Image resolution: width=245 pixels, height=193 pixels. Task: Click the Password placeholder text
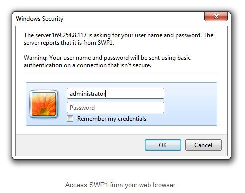tap(82, 108)
